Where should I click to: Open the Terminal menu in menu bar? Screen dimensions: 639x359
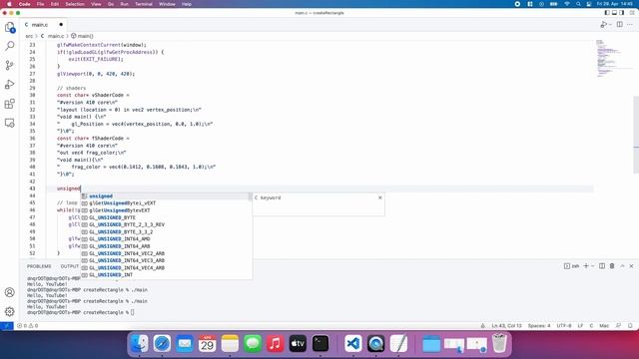pyautogui.click(x=144, y=4)
